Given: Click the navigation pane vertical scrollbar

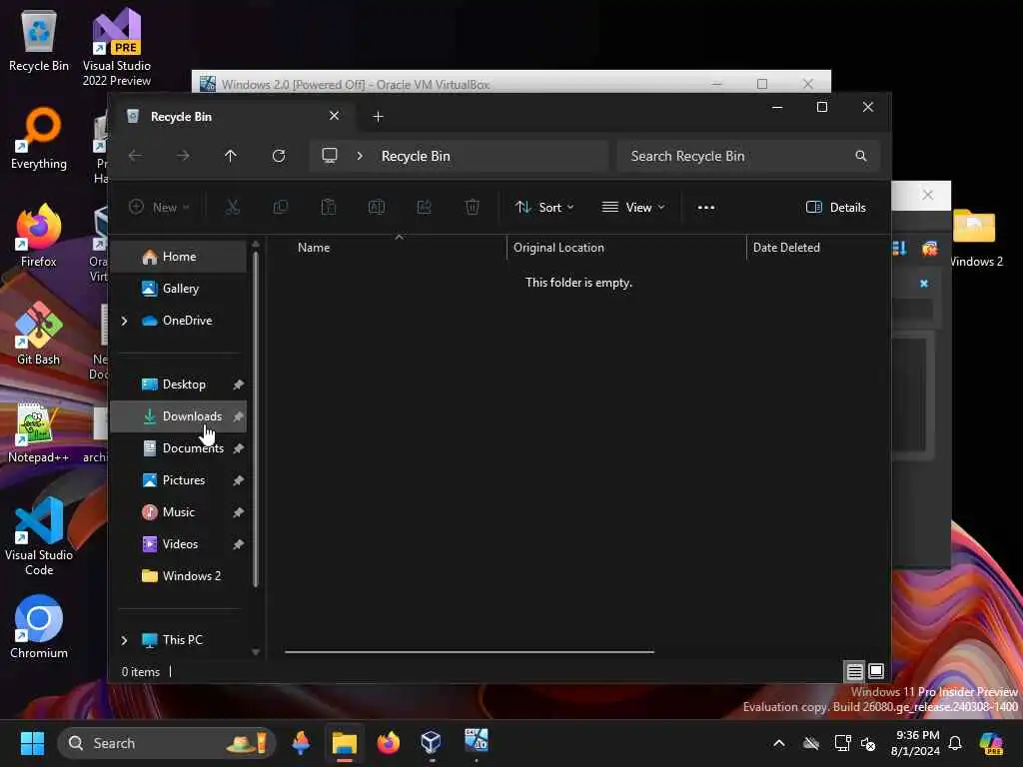Looking at the screenshot, I should click(256, 417).
